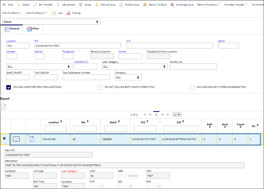Click the Location column filter box
Viewport: 264px width, 189px height.
tap(56, 129)
